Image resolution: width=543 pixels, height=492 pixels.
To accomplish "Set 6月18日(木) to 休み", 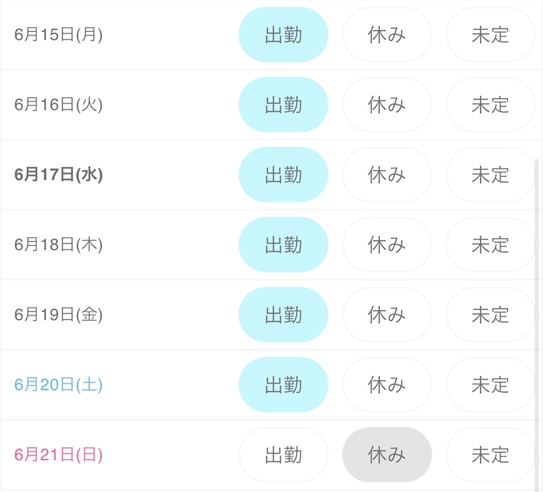I will pyautogui.click(x=387, y=244).
